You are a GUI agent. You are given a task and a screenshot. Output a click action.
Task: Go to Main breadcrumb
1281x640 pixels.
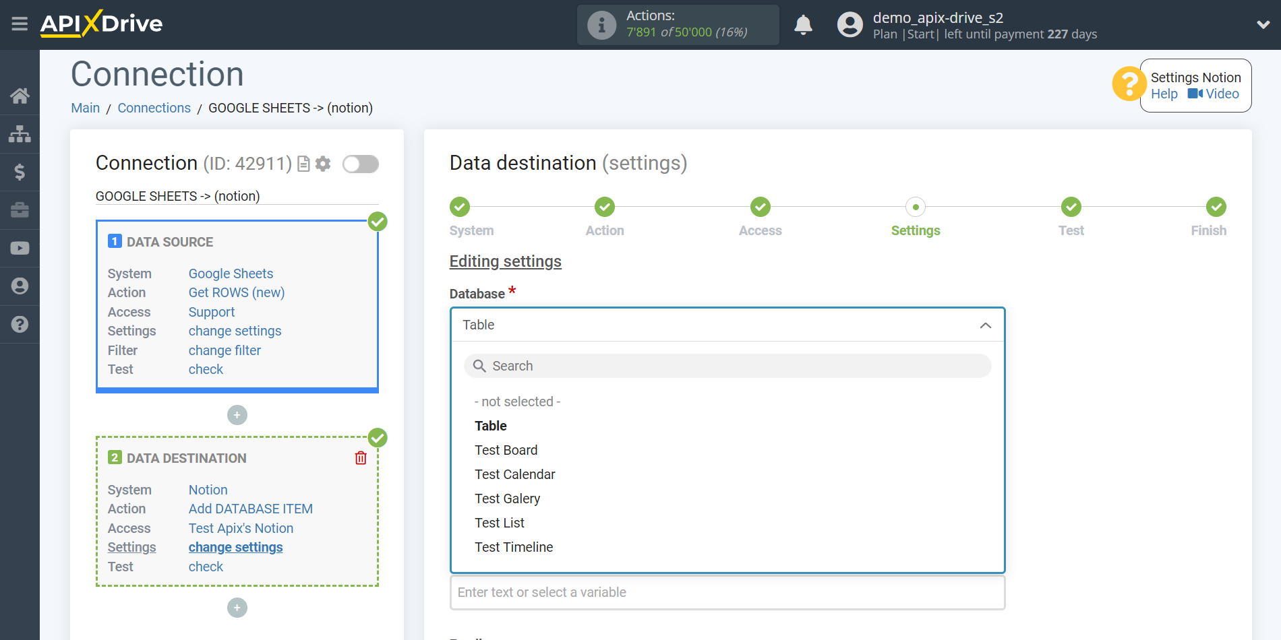[x=86, y=108]
